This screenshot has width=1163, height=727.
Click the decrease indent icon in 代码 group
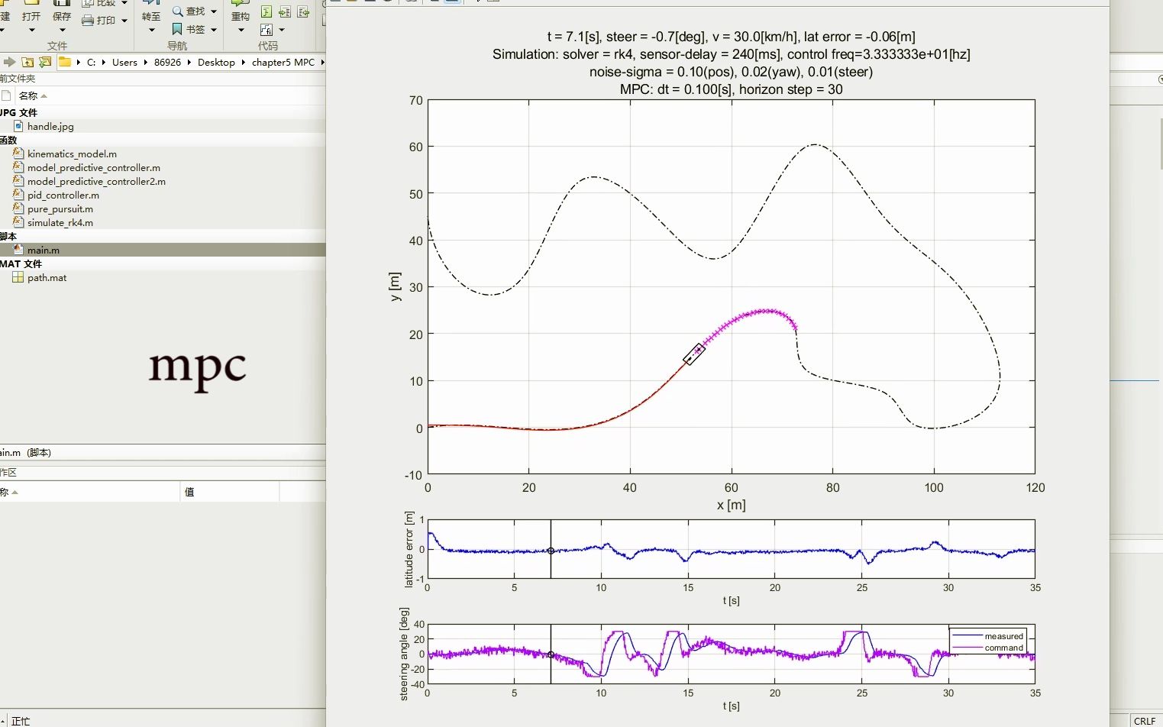coord(303,11)
